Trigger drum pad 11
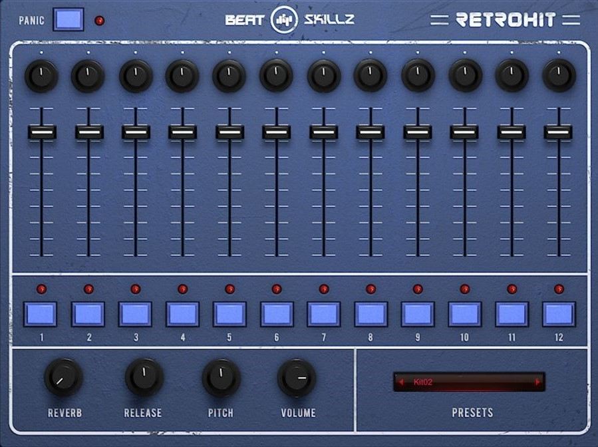The height and width of the screenshot is (447, 598). coord(512,314)
